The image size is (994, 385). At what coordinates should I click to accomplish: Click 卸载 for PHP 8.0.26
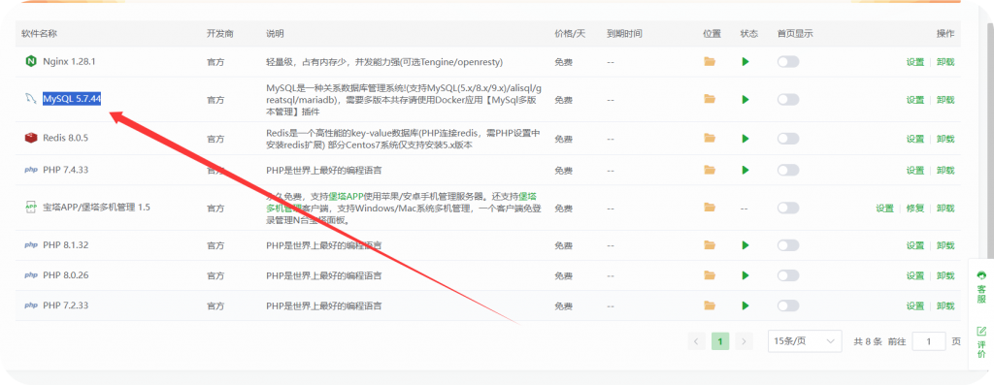pyautogui.click(x=945, y=276)
